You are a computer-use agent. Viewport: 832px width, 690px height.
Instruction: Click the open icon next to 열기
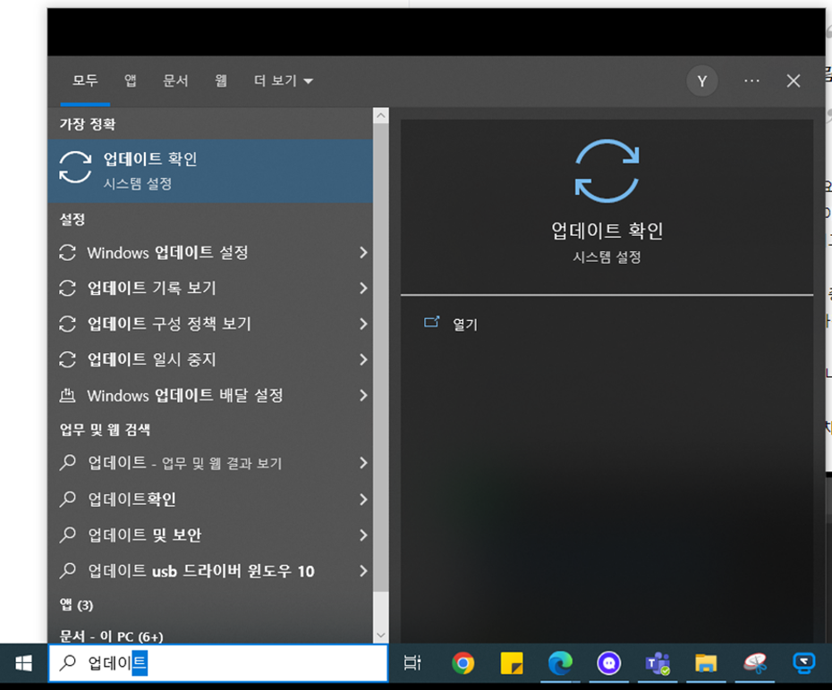pos(431,322)
